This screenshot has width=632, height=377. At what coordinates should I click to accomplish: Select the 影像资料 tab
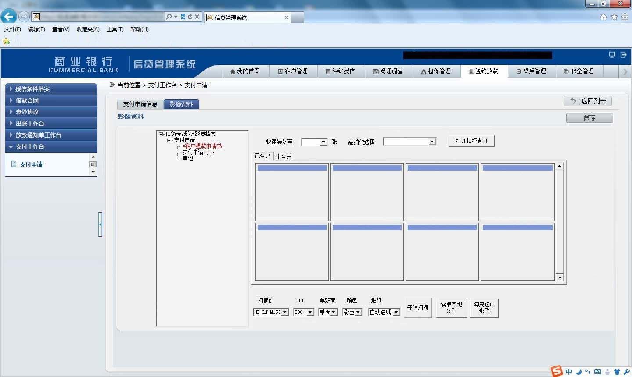pyautogui.click(x=181, y=104)
